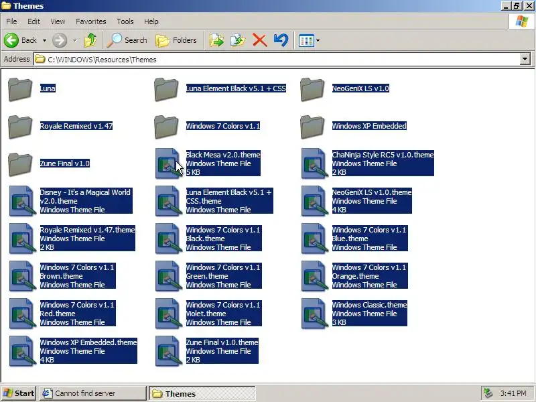Screen dimensions: 536x402
Task: Select Windows 7 Colors v1.1 Blue.theme icon
Action: tap(314, 239)
